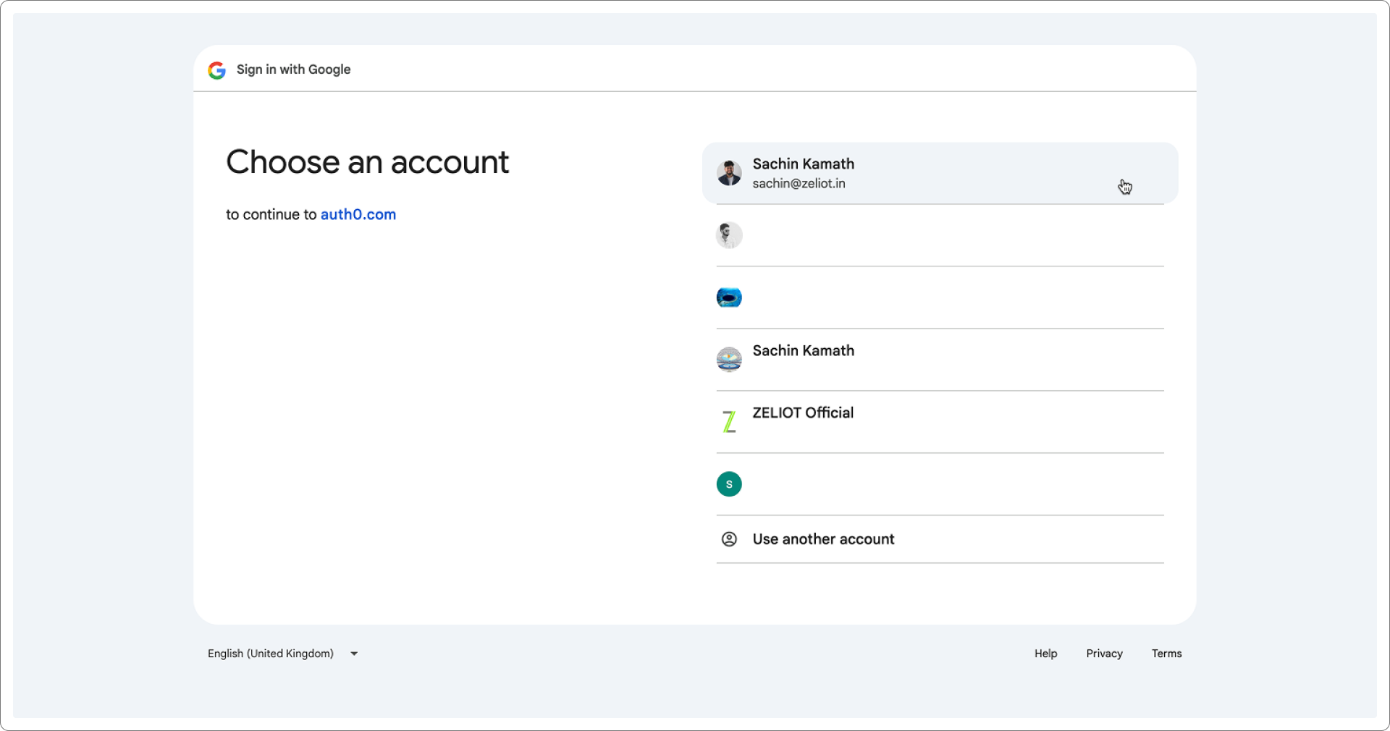Select the sachin@zeliot.in account avatar

(729, 173)
